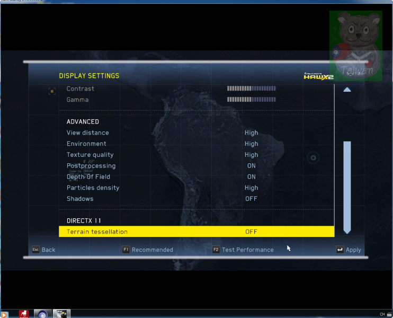Change the Particles density High value

(x=252, y=188)
